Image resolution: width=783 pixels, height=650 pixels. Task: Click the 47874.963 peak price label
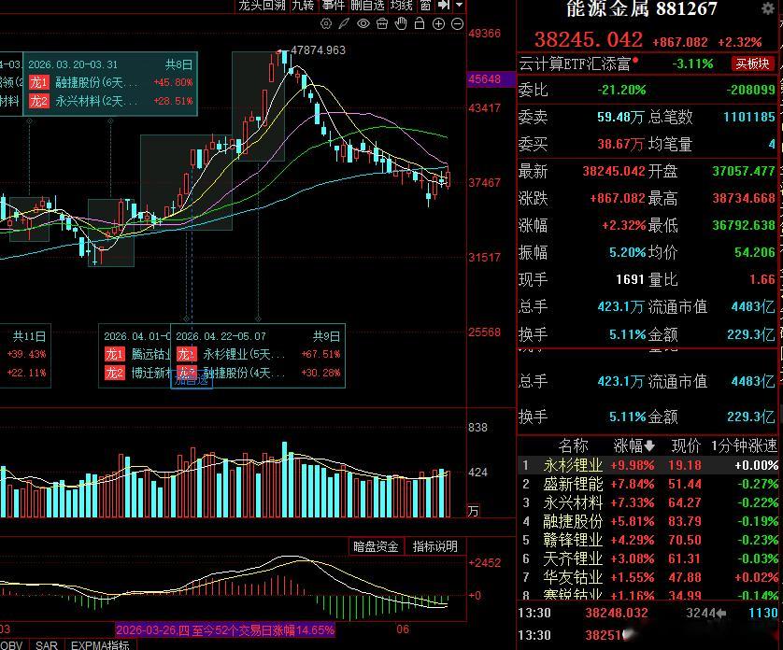pyautogui.click(x=318, y=49)
